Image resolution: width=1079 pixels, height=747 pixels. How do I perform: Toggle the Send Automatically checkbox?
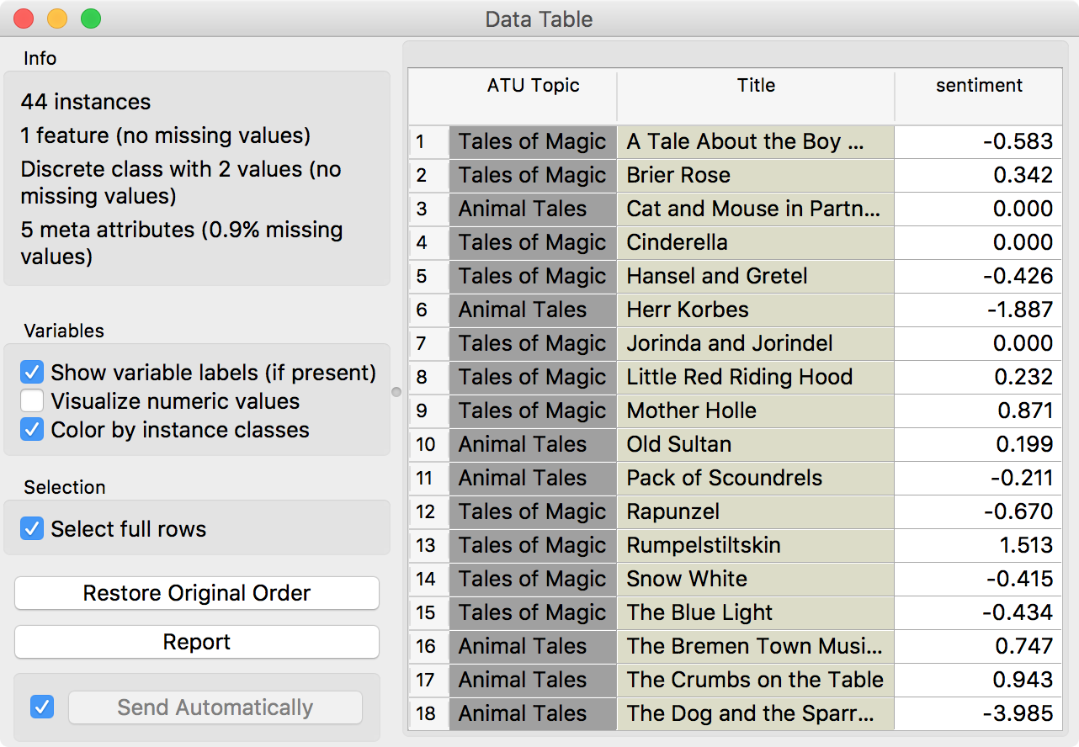click(41, 707)
